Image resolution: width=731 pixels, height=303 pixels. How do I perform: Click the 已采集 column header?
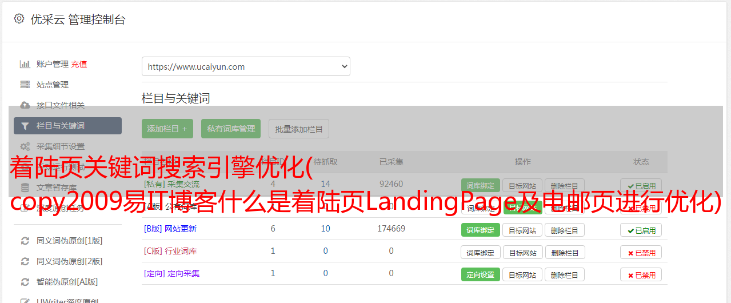[x=391, y=162]
